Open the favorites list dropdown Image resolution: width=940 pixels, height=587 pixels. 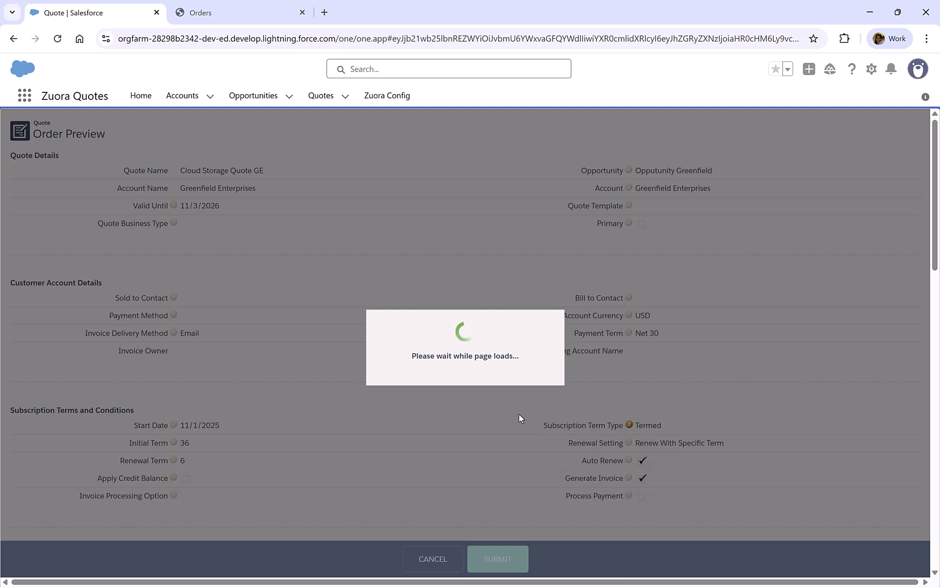(787, 69)
